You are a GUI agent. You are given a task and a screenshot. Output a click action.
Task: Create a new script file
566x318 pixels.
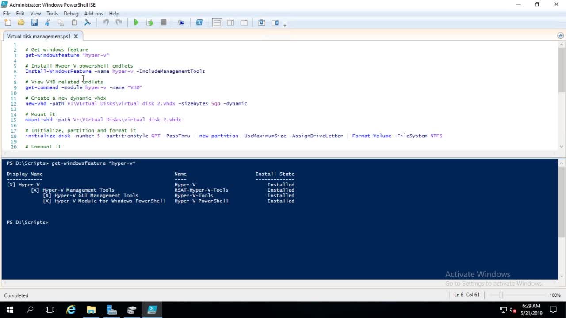click(8, 23)
